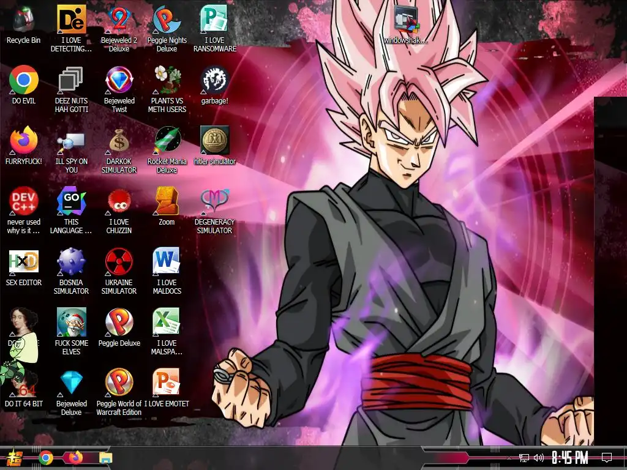Open File Explorer from the taskbar
Viewport: 627px width, 470px height.
[106, 458]
